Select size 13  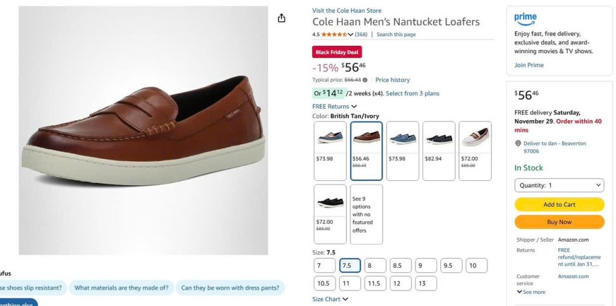click(x=422, y=283)
